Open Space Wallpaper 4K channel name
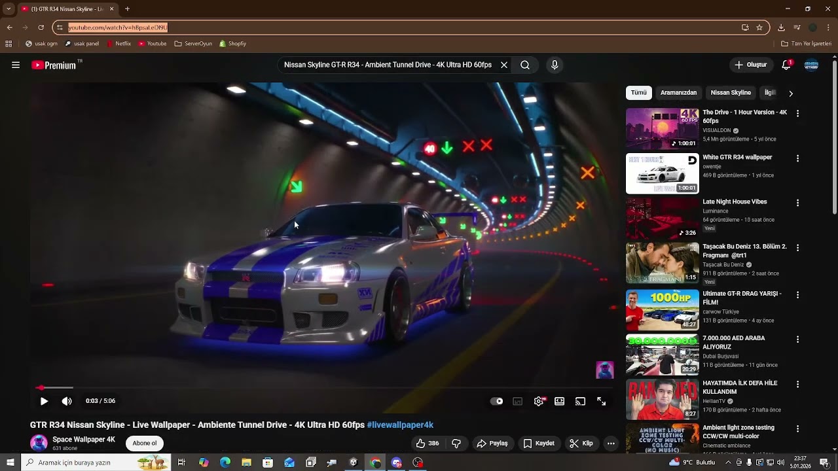Viewport: 838px width, 471px height. tap(84, 440)
